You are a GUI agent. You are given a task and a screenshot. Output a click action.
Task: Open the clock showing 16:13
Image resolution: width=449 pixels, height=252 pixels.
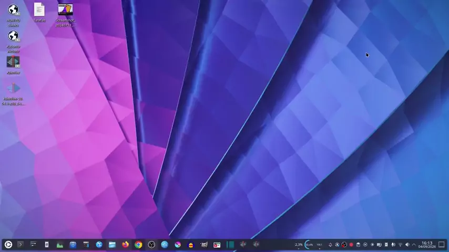pyautogui.click(x=427, y=245)
